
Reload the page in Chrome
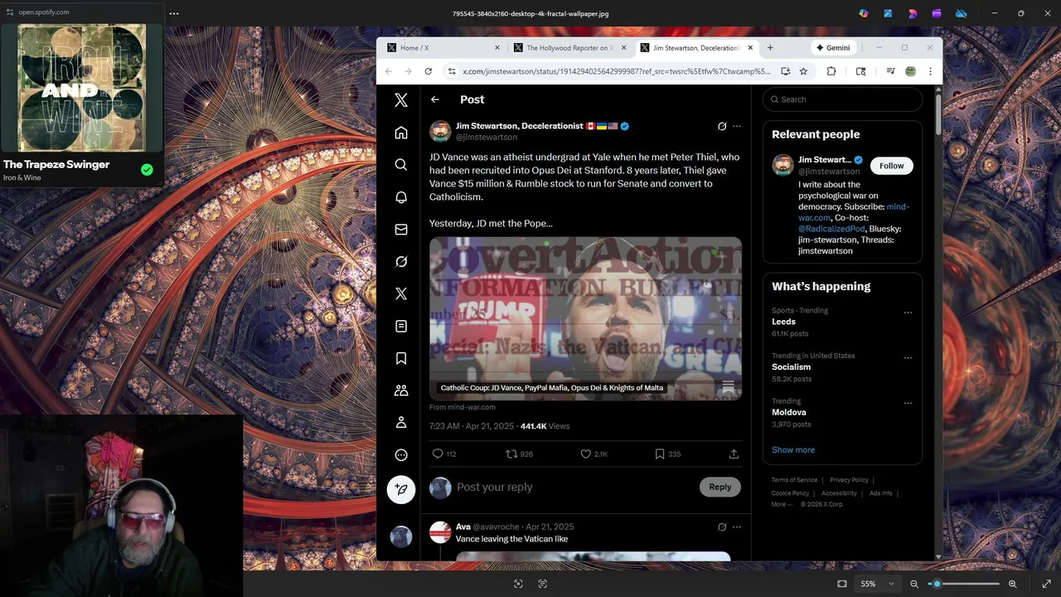coord(428,71)
